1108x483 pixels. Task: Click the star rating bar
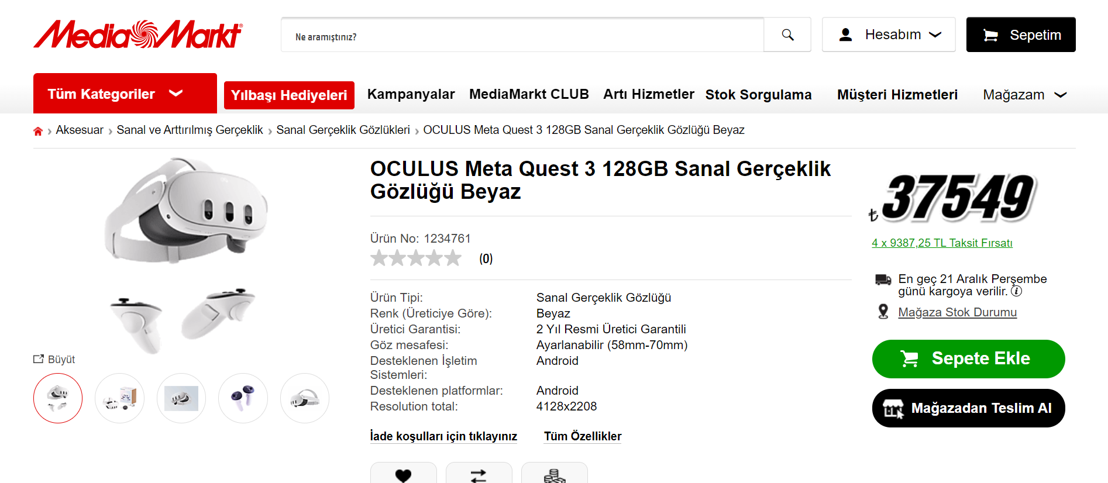[416, 258]
